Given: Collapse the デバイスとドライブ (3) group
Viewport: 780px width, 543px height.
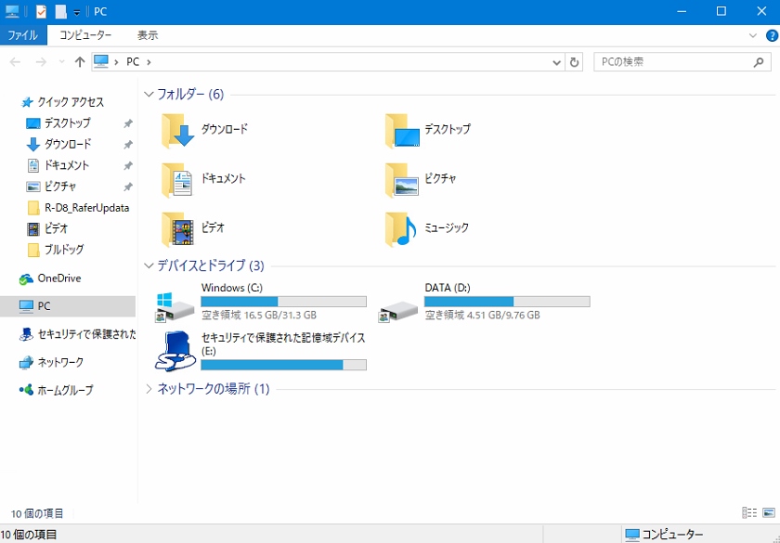Looking at the screenshot, I should tap(149, 265).
